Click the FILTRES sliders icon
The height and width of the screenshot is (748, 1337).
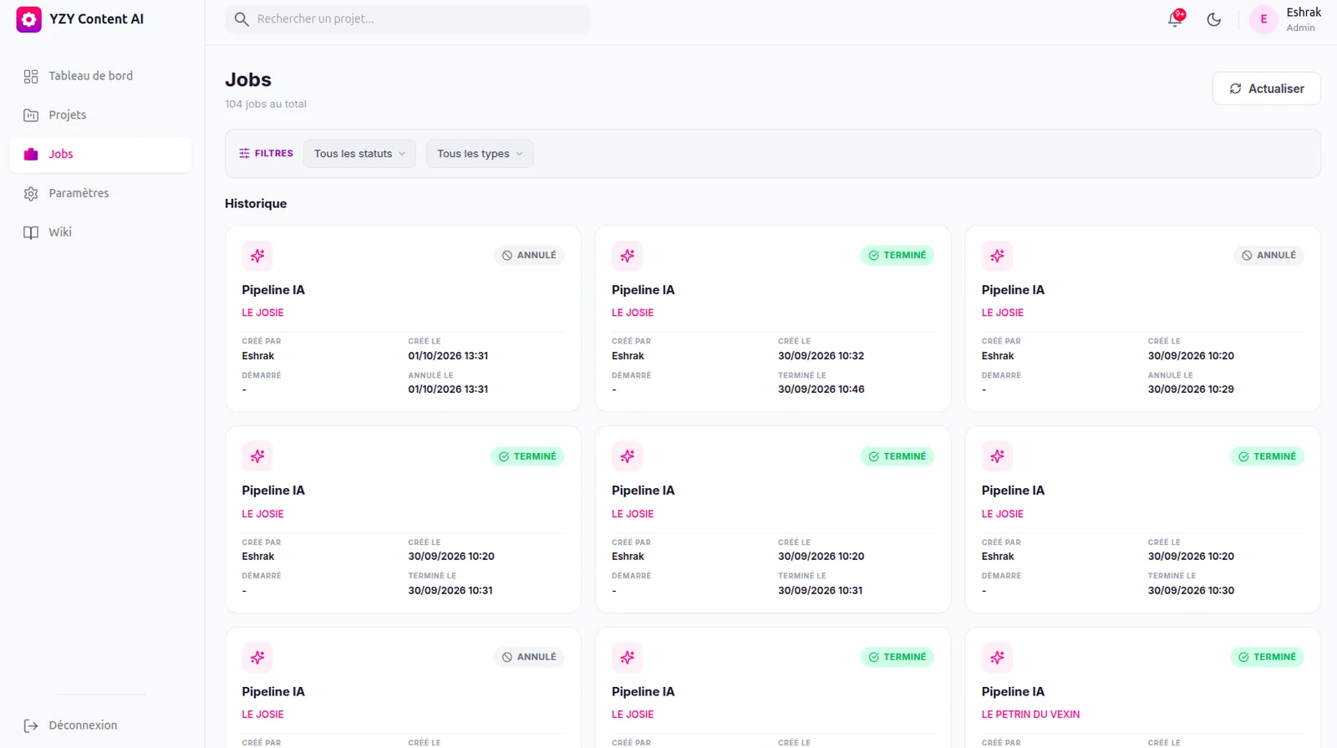point(244,154)
